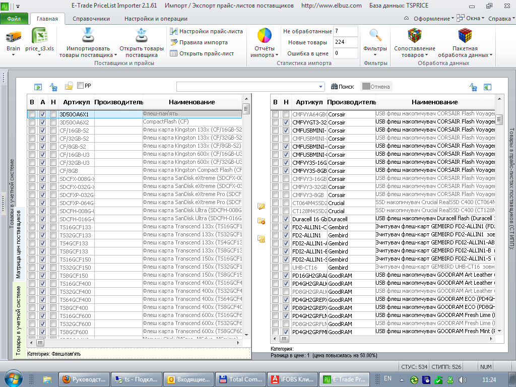Switch to the Главная tab
Screen dimensions: 516x387
click(47, 19)
